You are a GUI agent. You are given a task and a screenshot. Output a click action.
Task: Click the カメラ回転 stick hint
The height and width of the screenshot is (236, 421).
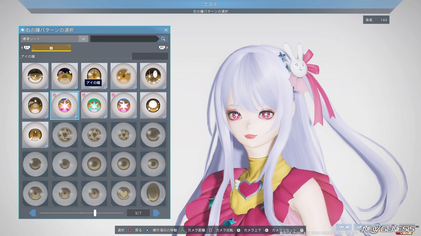pyautogui.click(x=228, y=230)
